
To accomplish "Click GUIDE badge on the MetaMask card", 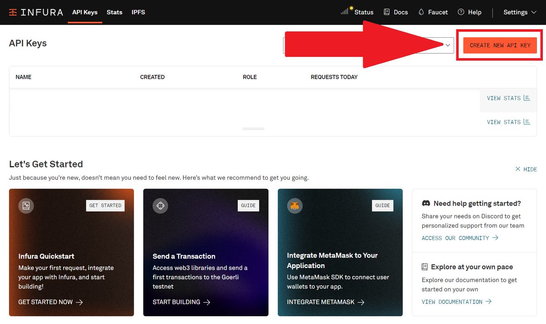I will pyautogui.click(x=383, y=206).
